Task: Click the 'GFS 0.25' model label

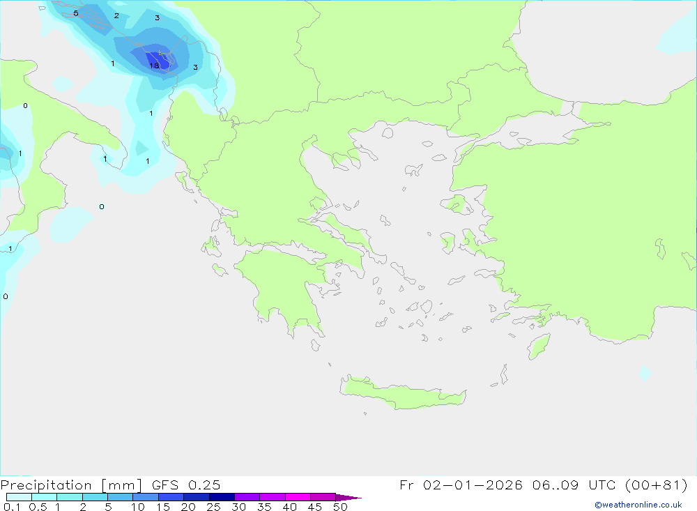Action: click(x=186, y=485)
